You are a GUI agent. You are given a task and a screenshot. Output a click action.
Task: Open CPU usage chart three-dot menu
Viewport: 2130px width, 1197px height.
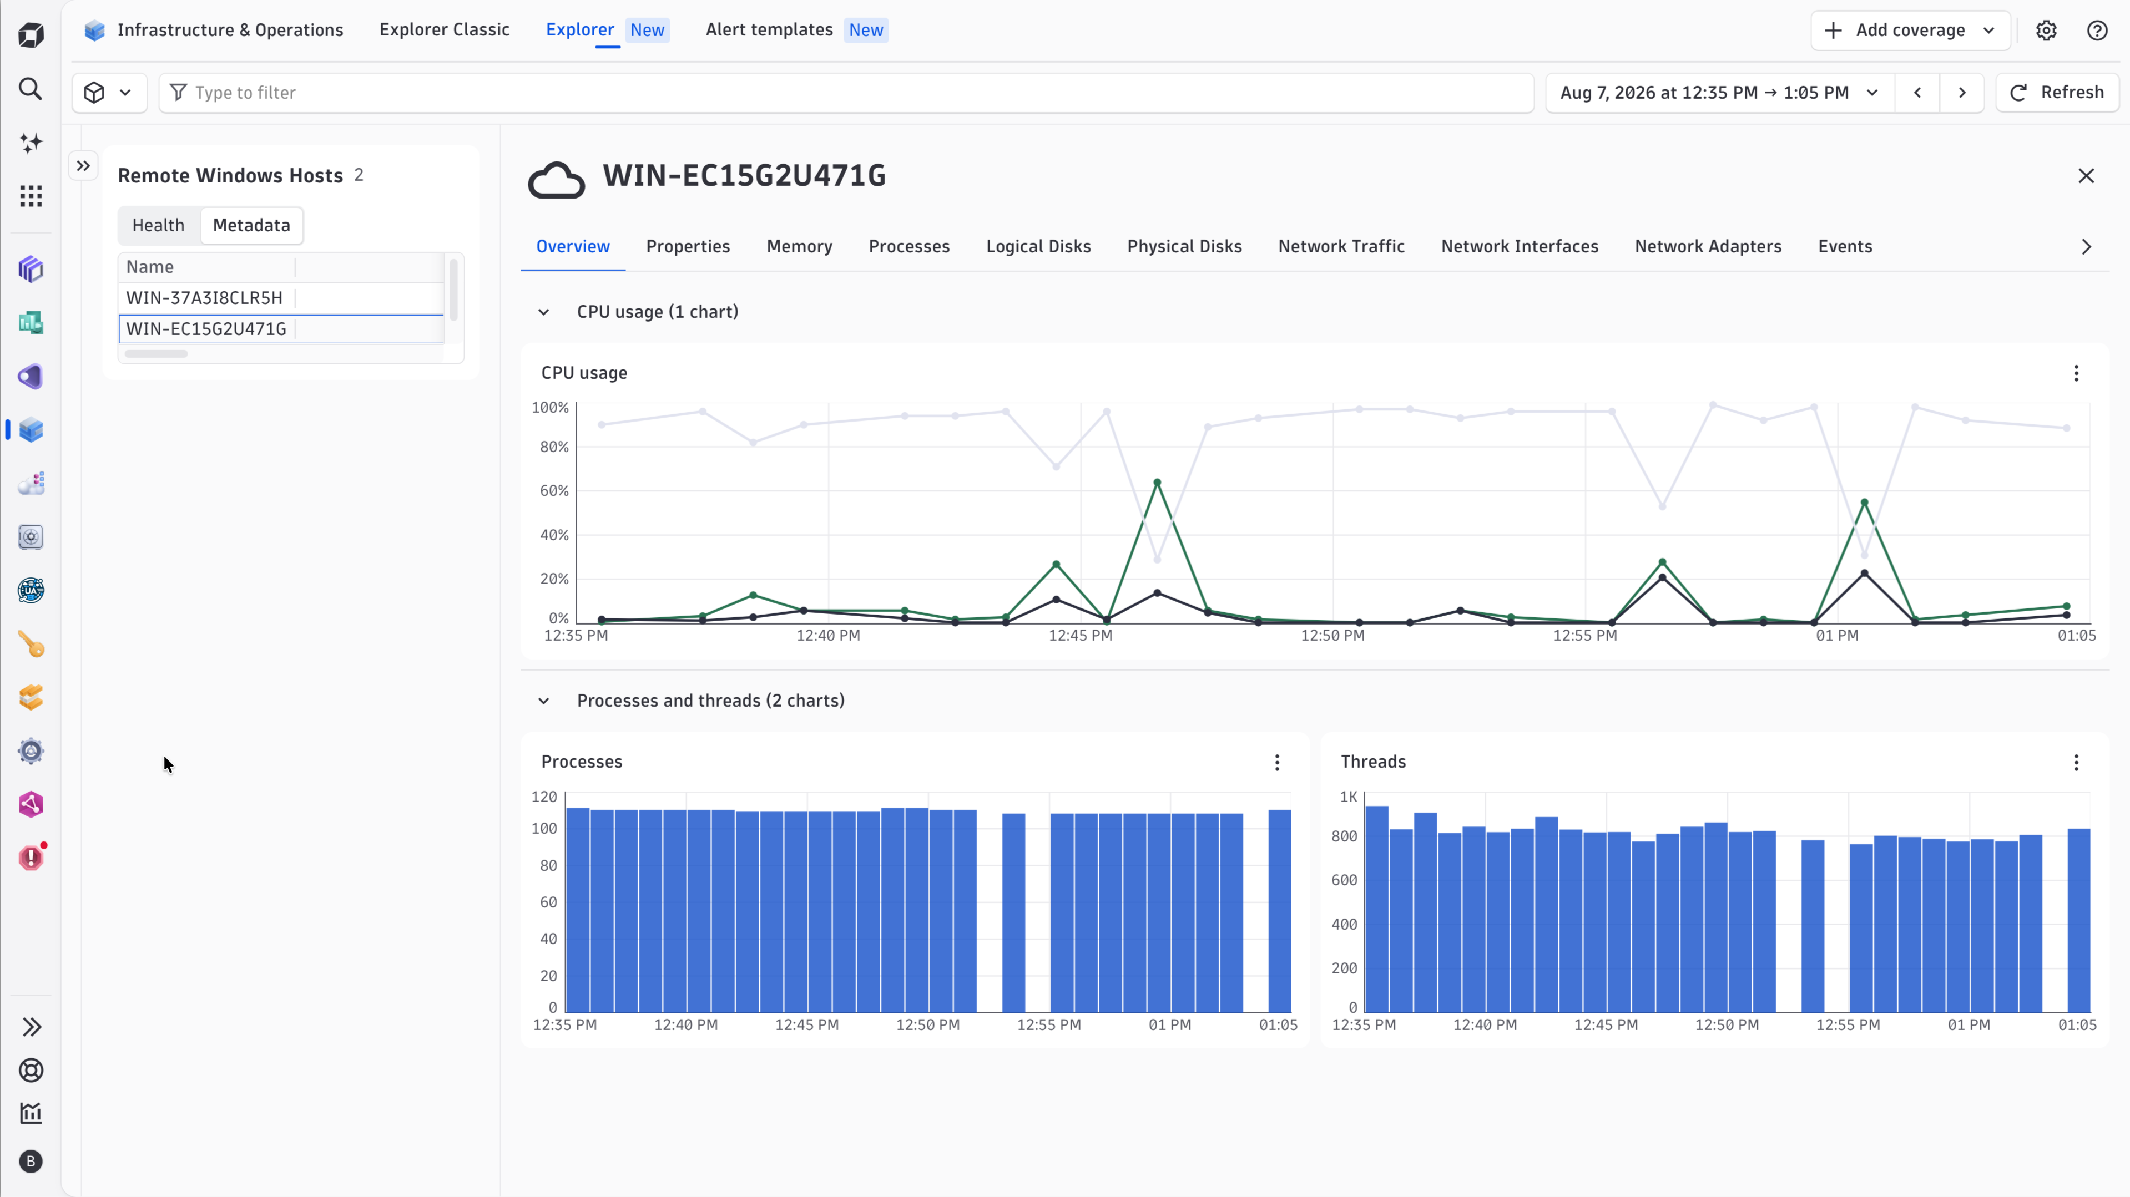tap(2076, 374)
